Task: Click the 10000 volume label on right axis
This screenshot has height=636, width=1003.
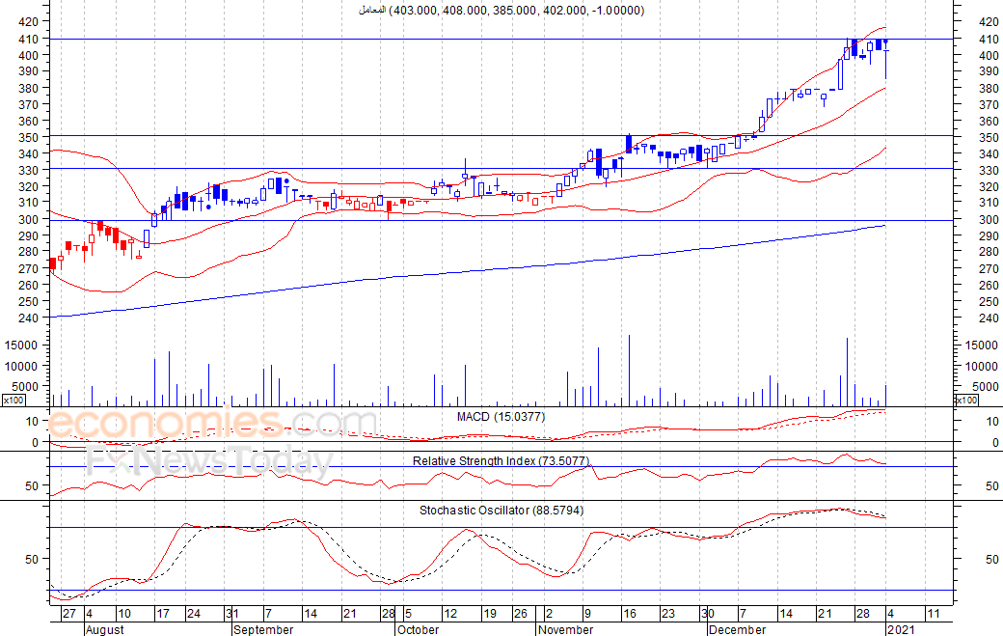Action: pyautogui.click(x=981, y=366)
